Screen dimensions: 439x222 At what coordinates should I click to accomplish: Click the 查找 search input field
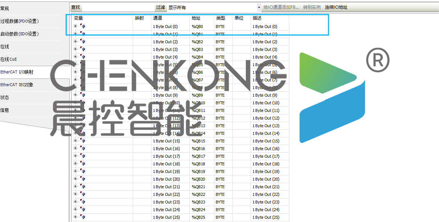[x=118, y=7]
